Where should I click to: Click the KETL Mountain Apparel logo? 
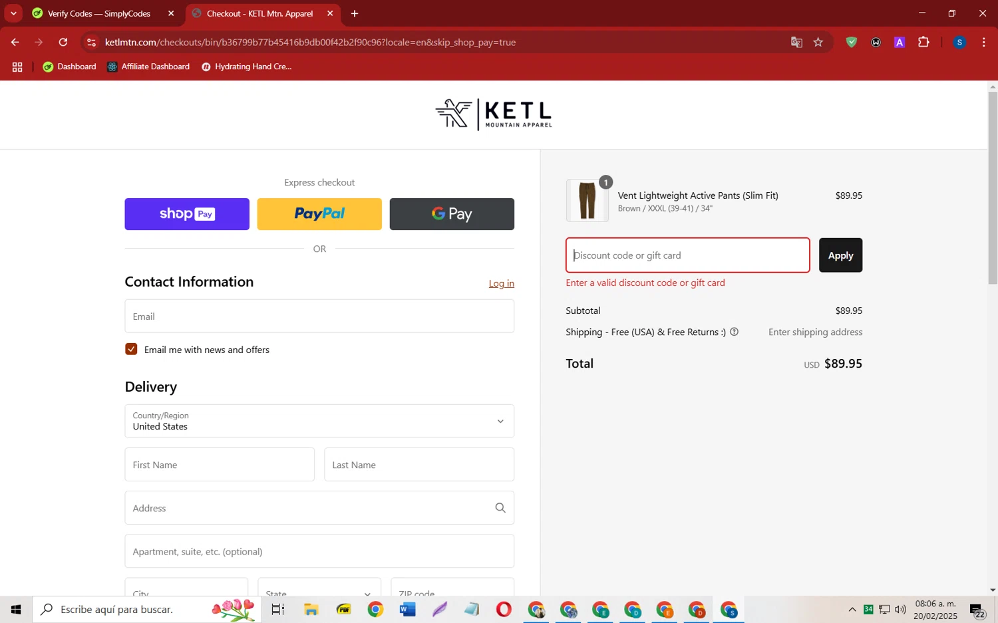click(494, 114)
